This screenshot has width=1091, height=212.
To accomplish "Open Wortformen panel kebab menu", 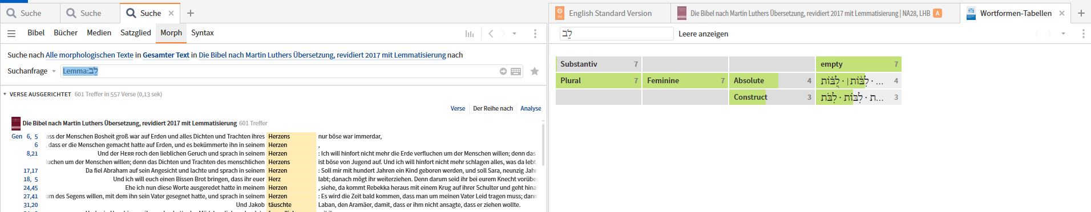I will [x=1083, y=34].
